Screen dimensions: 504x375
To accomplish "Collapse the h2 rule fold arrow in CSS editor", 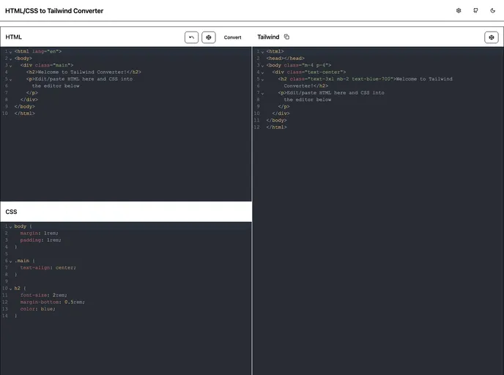I will click(10, 289).
